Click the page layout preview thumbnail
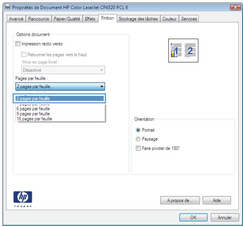 (x=183, y=50)
